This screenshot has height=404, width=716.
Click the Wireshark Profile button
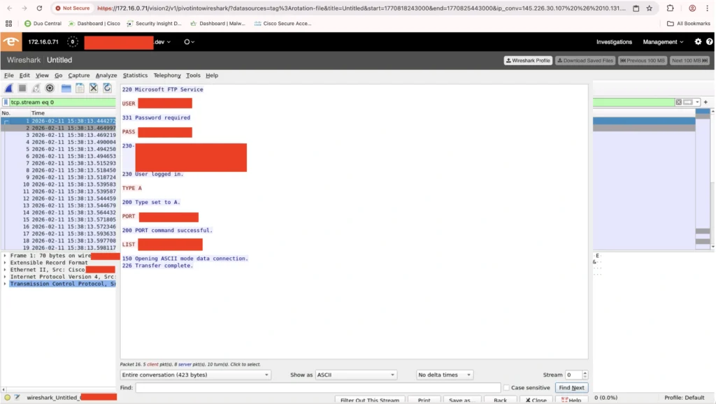[528, 61]
